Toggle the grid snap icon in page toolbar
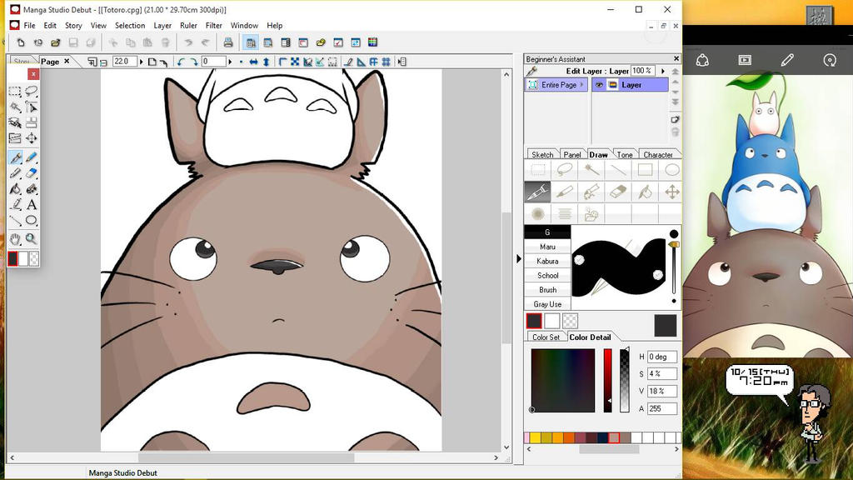 click(x=386, y=62)
